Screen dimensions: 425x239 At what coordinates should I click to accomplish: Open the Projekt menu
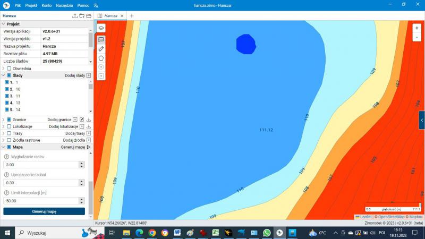click(31, 5)
